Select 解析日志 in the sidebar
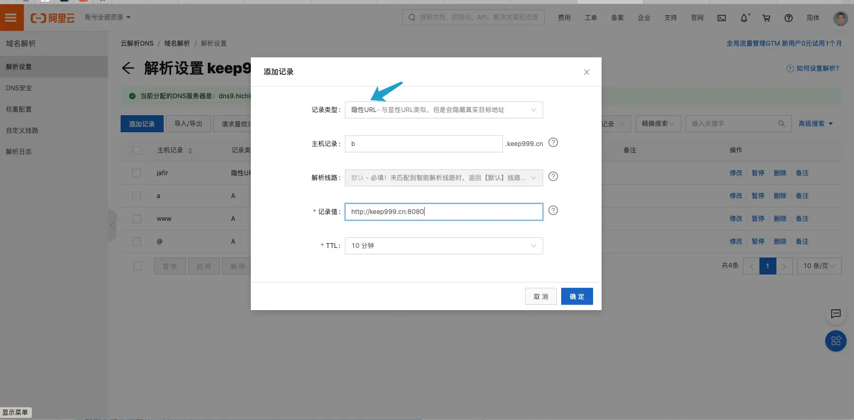854x420 pixels. (x=54, y=152)
